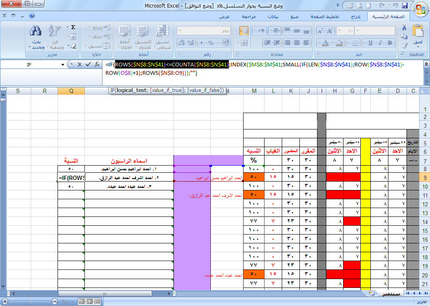The width and height of the screenshot is (430, 306).
Task: Toggle center horizontal alignment
Action: [x=297, y=43]
